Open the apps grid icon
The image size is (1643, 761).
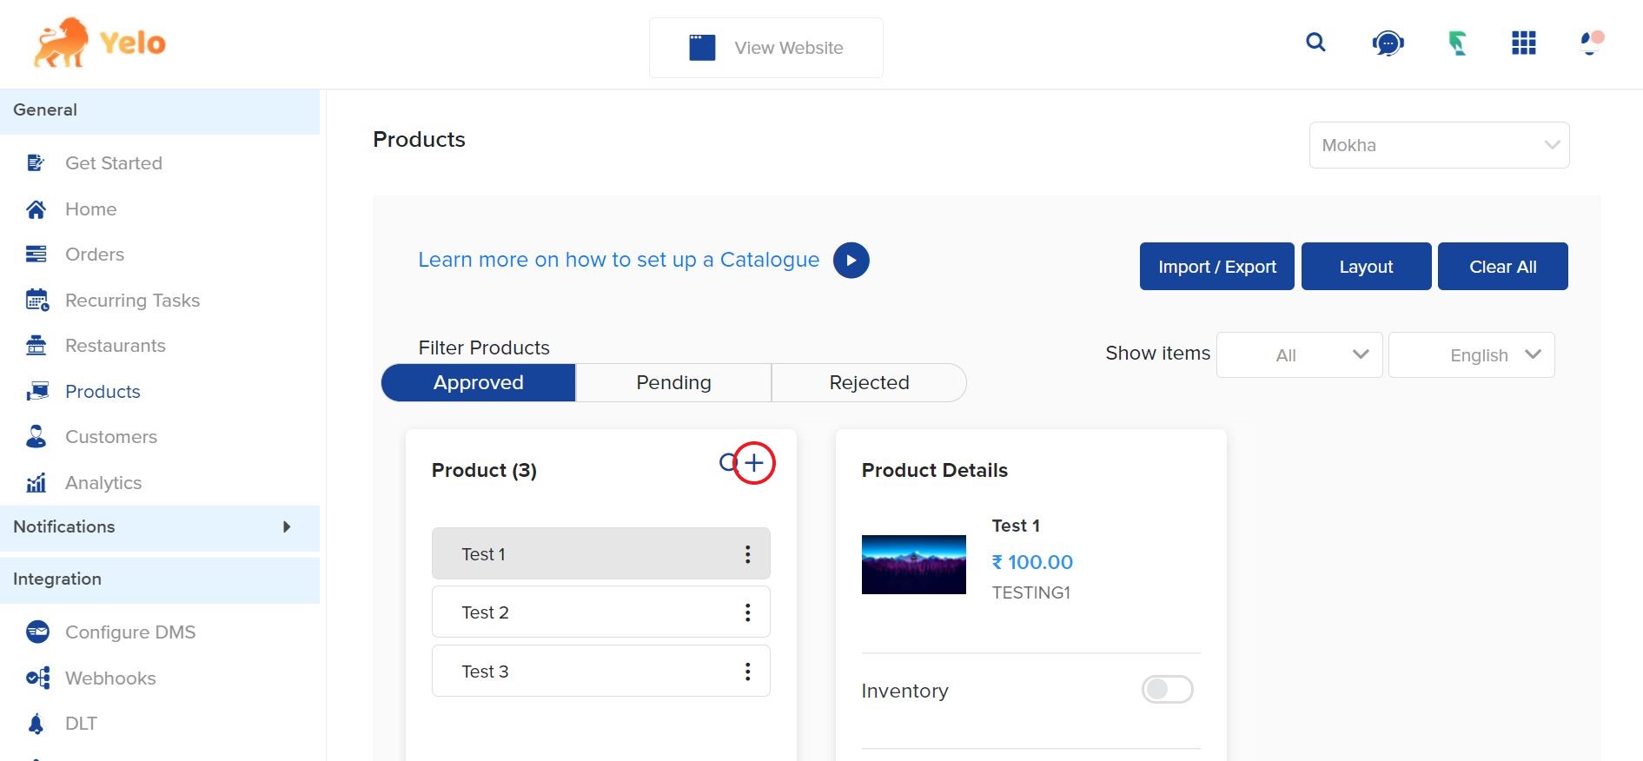pyautogui.click(x=1523, y=43)
